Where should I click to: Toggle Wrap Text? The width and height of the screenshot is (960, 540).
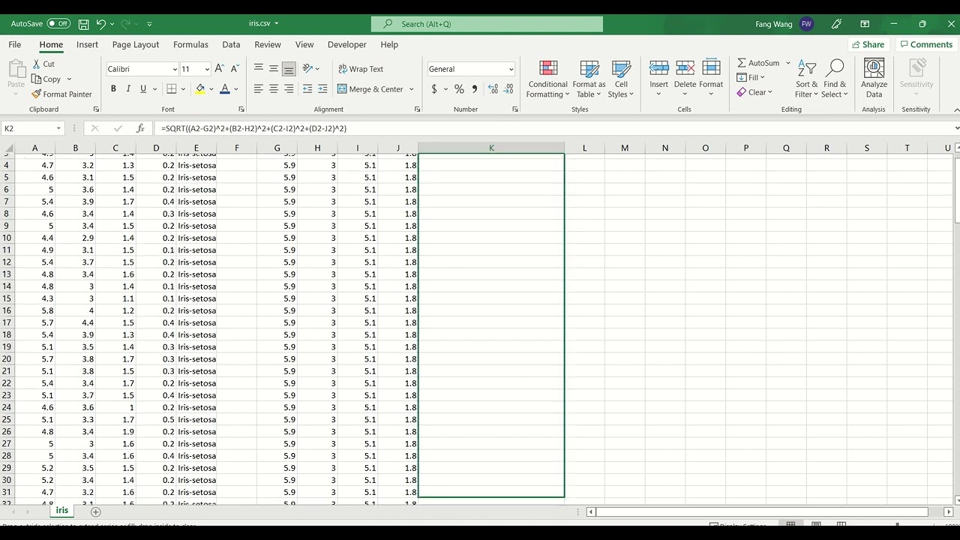pos(361,69)
